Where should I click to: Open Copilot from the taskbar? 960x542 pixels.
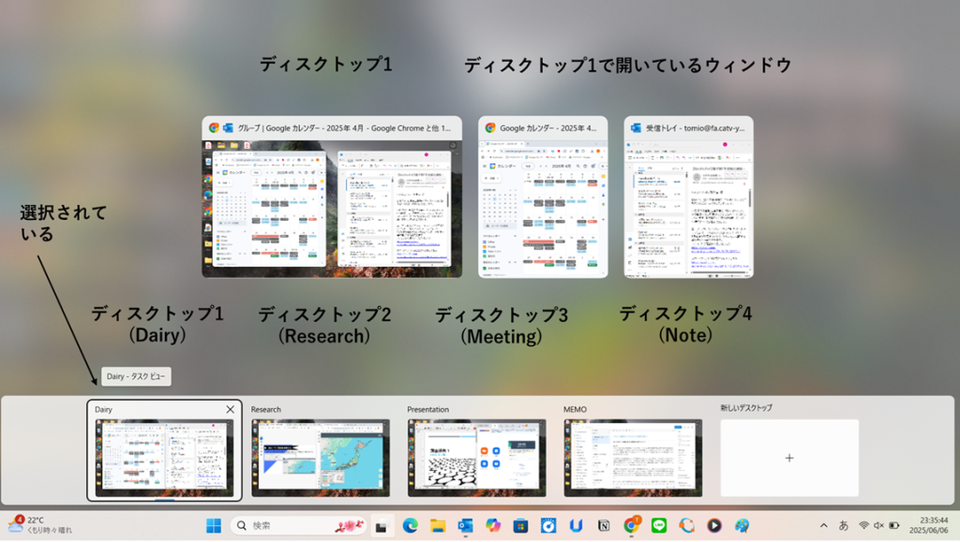point(493,525)
